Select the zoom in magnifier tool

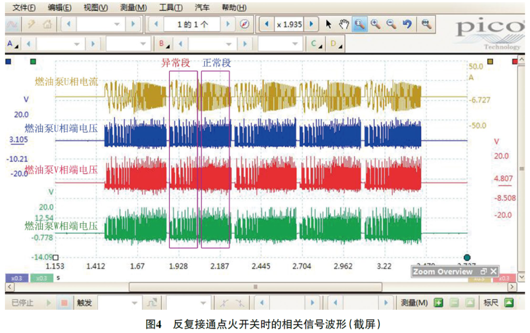pos(375,25)
